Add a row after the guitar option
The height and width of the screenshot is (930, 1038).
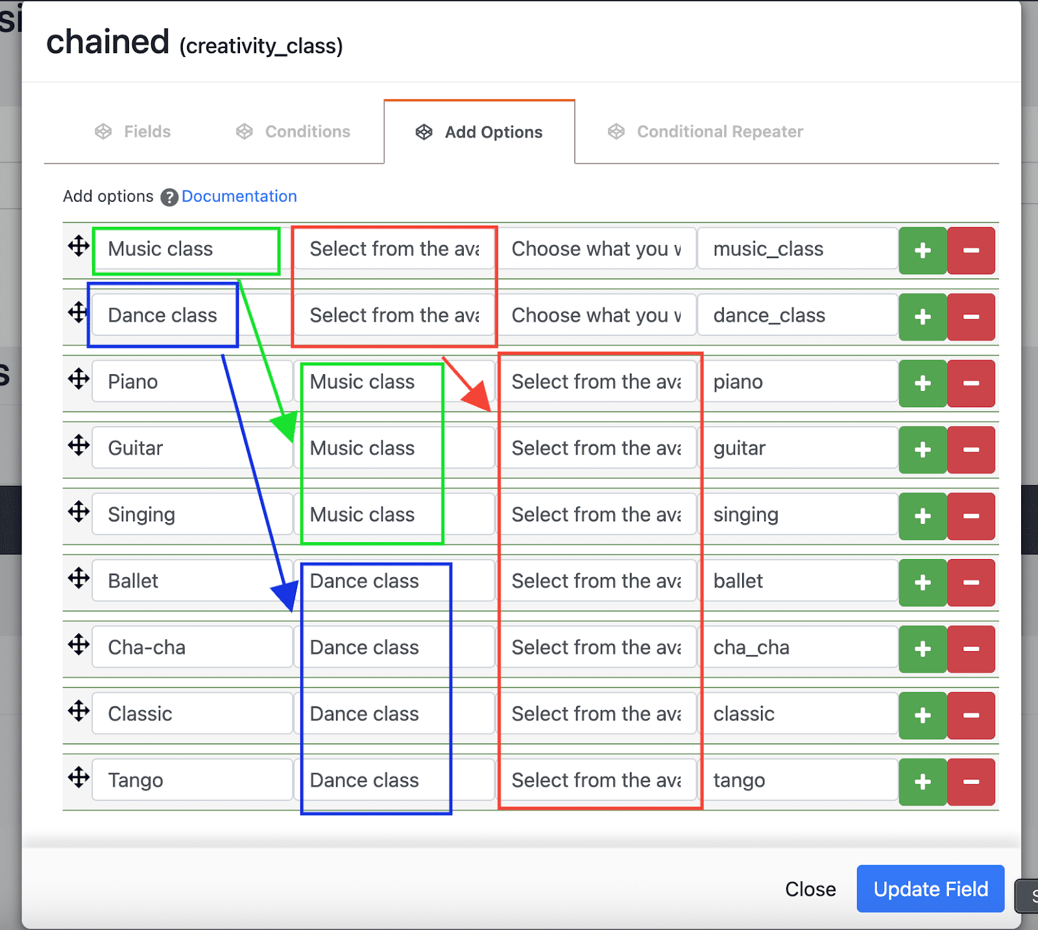point(922,449)
